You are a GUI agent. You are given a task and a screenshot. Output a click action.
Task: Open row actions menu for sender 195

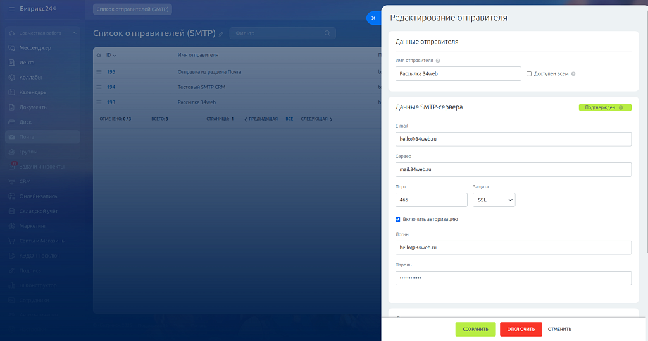(99, 72)
